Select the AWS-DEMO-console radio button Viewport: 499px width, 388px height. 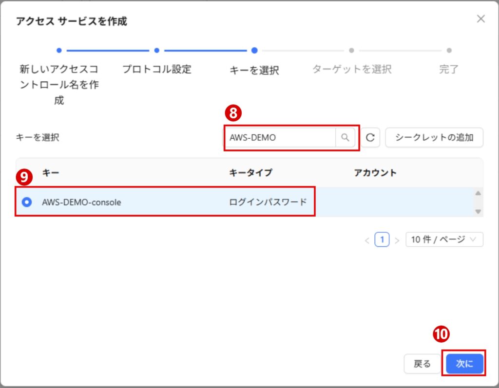click(27, 202)
